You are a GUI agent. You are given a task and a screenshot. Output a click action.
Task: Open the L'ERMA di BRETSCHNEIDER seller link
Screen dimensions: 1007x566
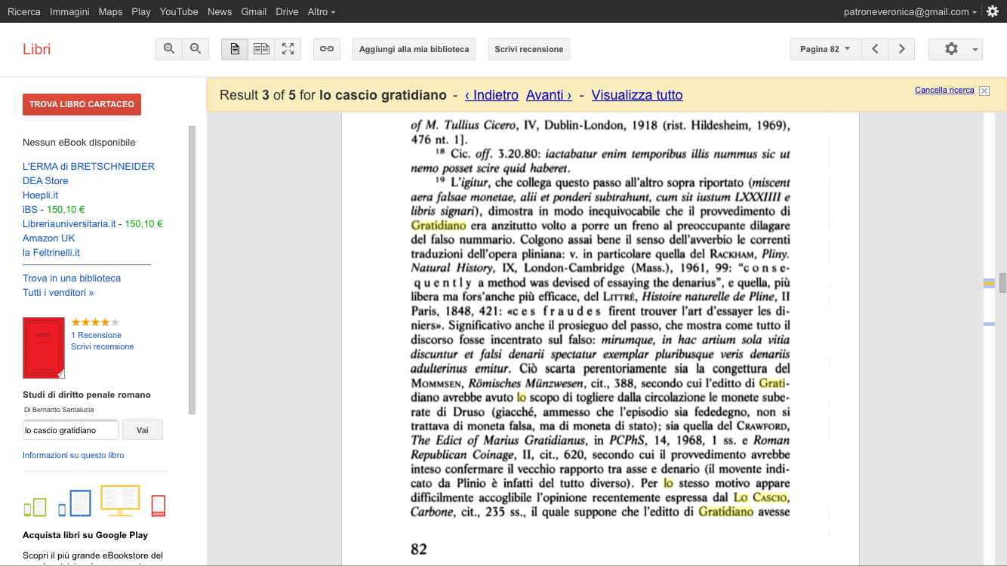88,166
